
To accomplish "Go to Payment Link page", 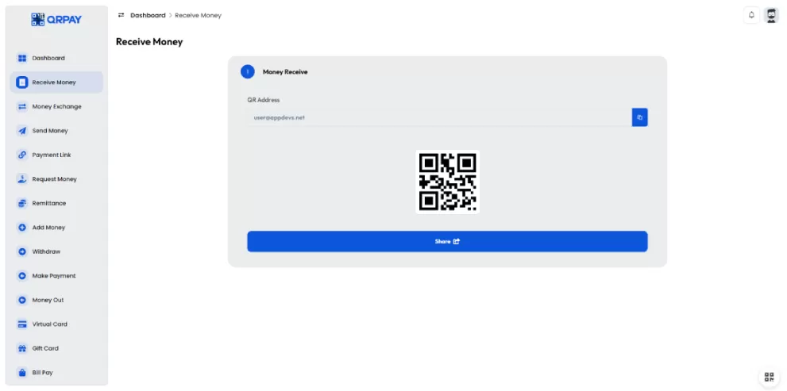I will [x=56, y=155].
